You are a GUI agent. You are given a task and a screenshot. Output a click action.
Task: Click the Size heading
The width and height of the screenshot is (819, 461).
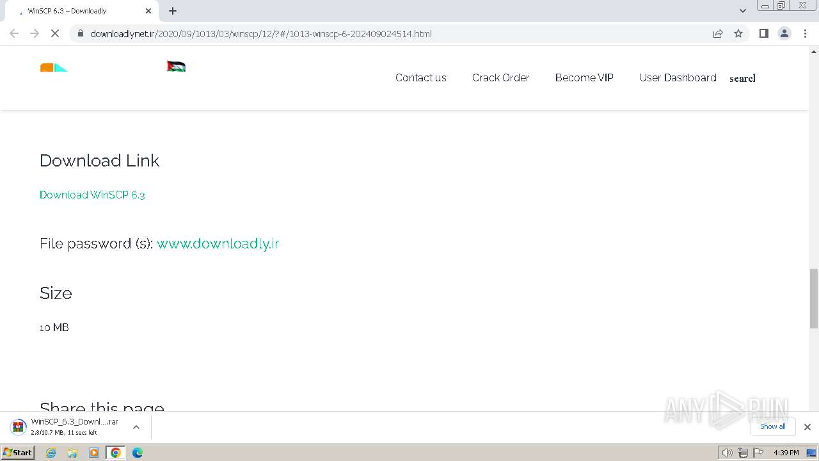coord(56,293)
